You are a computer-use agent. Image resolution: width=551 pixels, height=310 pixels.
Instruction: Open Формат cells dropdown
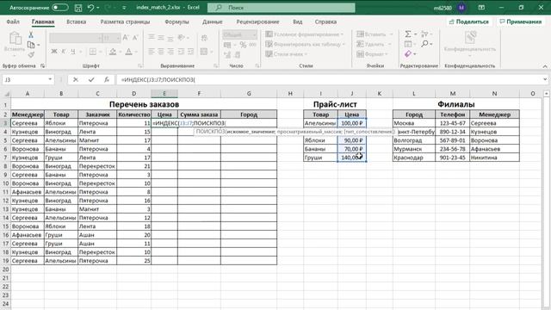point(373,54)
